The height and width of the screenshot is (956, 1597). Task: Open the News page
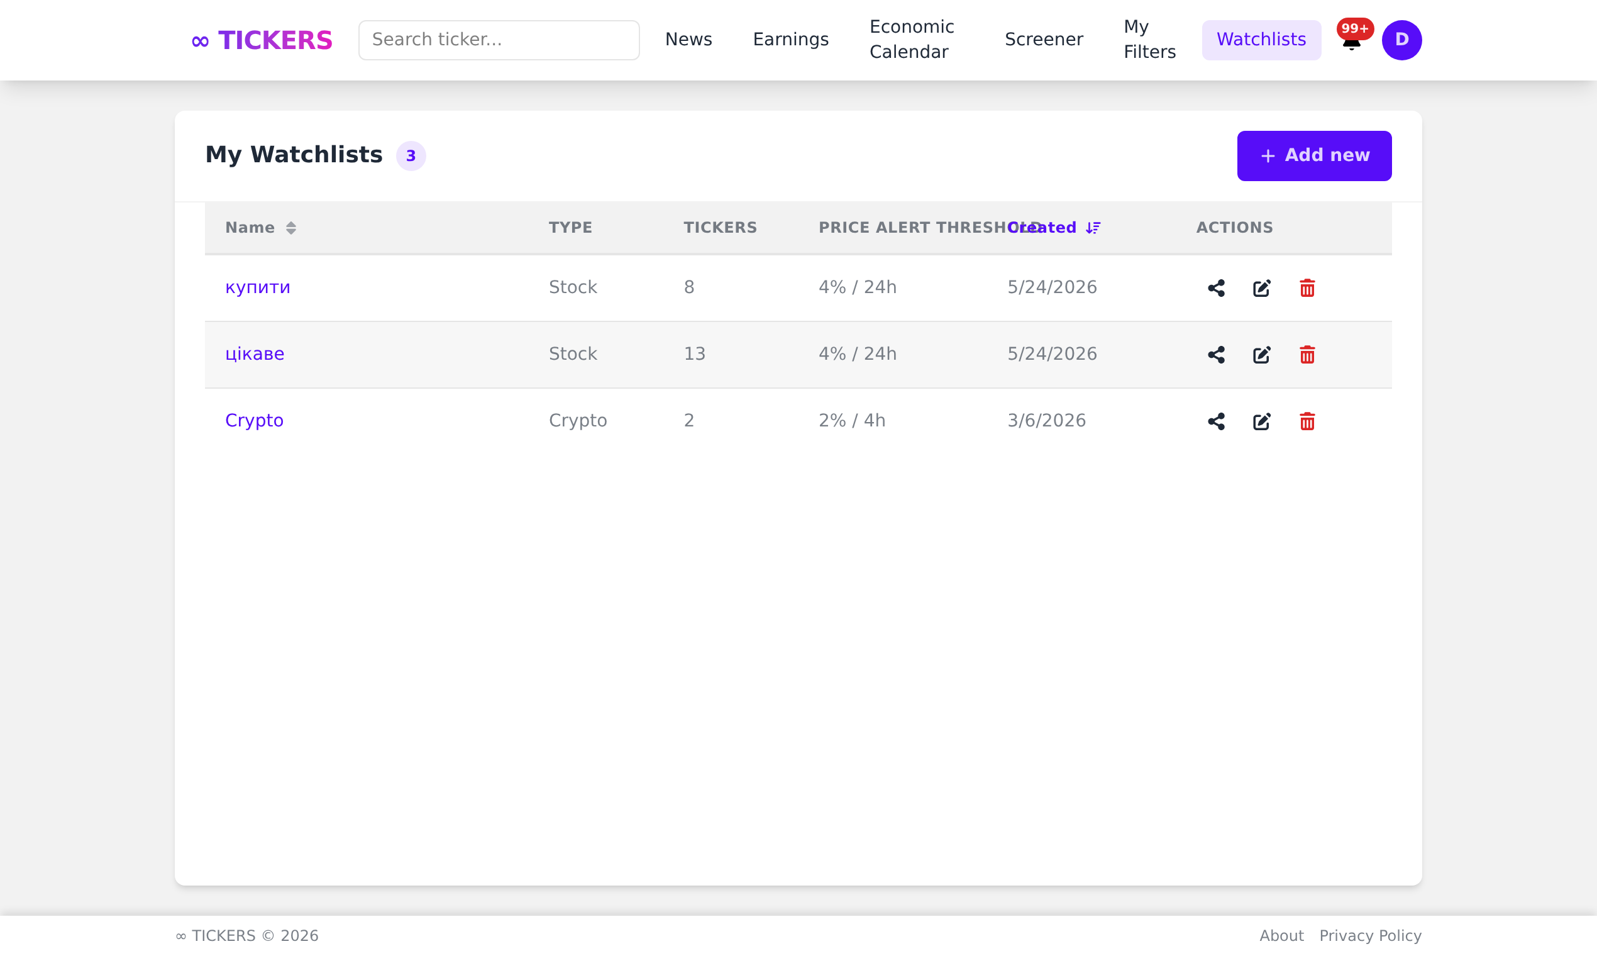(x=688, y=39)
